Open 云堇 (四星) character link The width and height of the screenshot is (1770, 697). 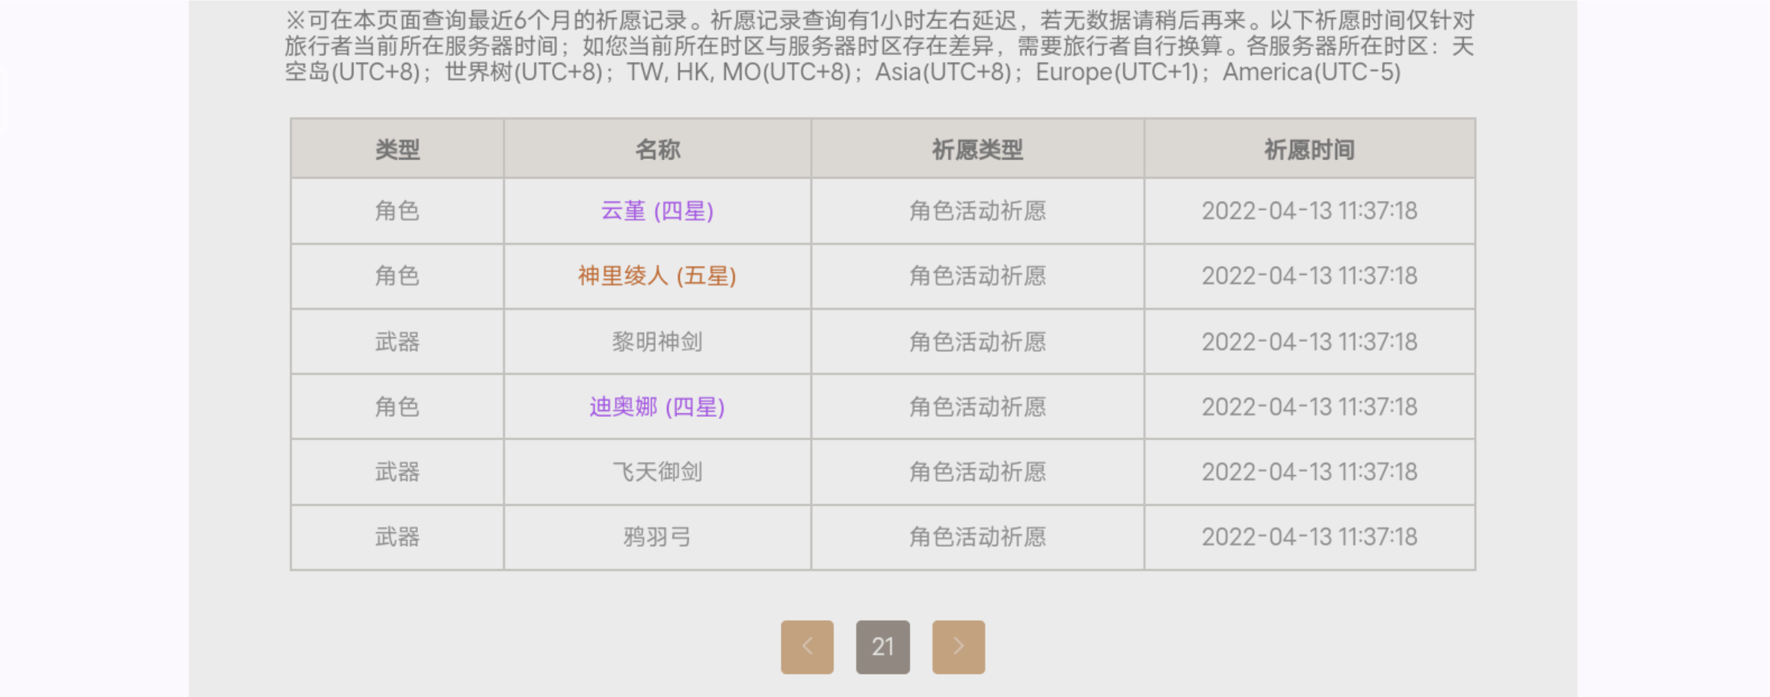pyautogui.click(x=657, y=211)
